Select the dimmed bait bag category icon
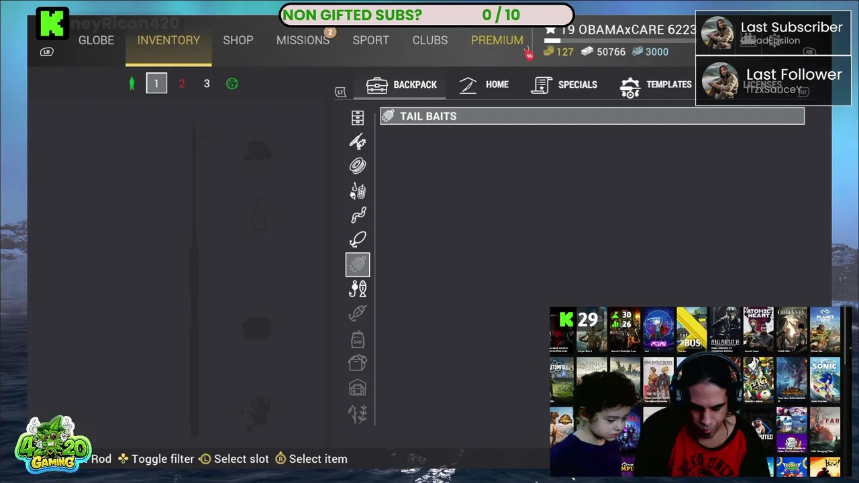Image resolution: width=859 pixels, height=483 pixels. [358, 339]
